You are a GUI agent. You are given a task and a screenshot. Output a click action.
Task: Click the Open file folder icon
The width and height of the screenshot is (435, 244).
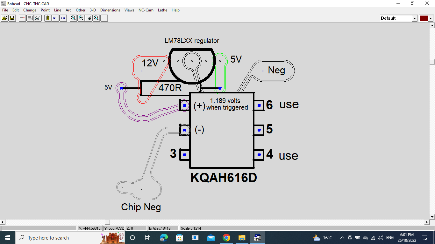click(x=4, y=18)
